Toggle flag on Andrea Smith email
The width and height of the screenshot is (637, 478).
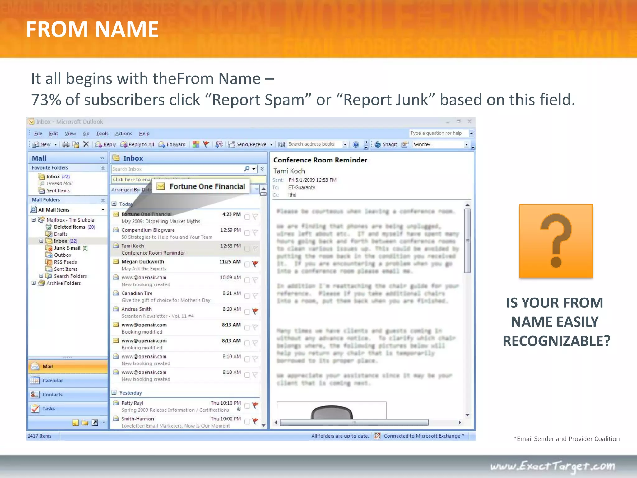pyautogui.click(x=255, y=312)
